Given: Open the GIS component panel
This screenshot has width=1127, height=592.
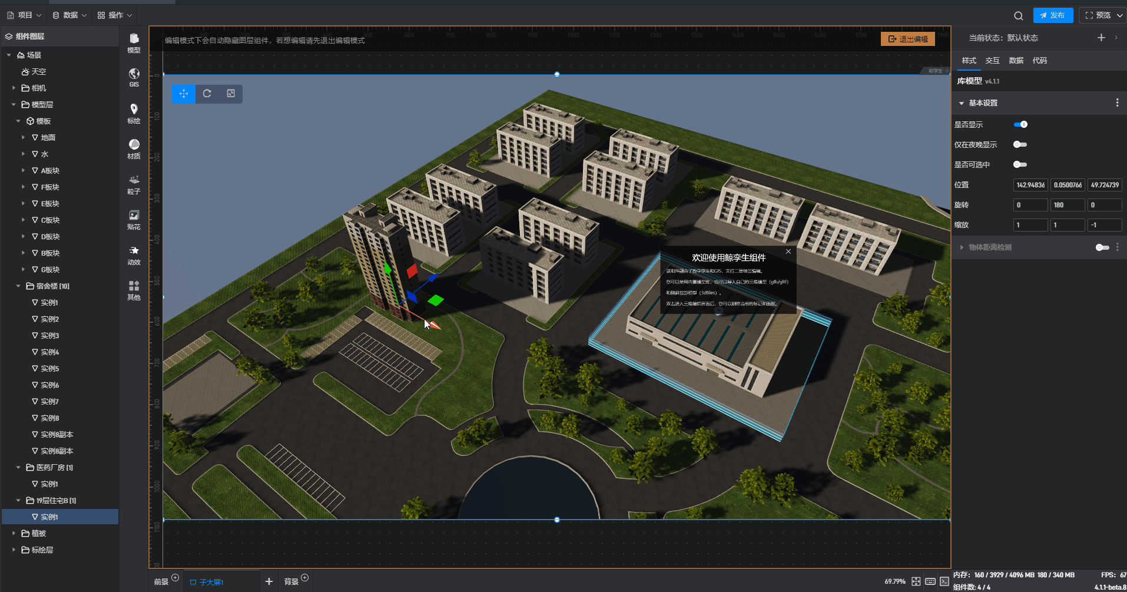Looking at the screenshot, I should (x=134, y=77).
